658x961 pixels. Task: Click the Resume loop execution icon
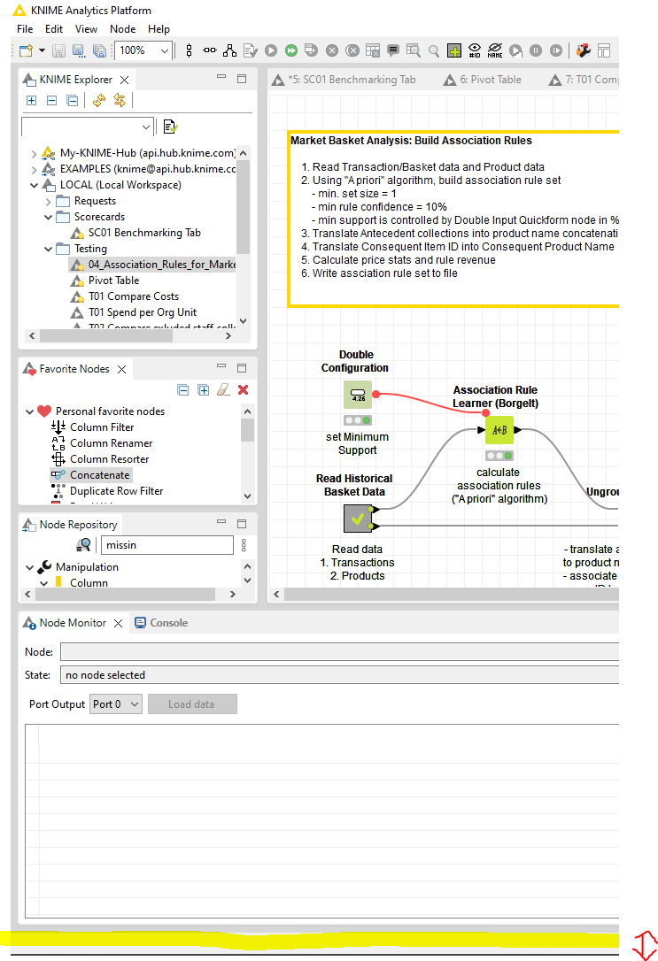point(556,50)
